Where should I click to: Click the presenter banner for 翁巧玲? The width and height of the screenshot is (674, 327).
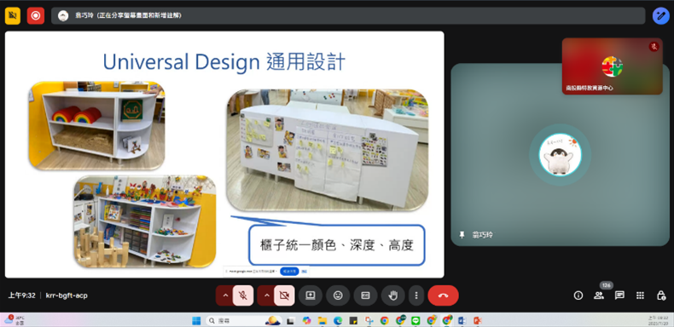(x=348, y=16)
